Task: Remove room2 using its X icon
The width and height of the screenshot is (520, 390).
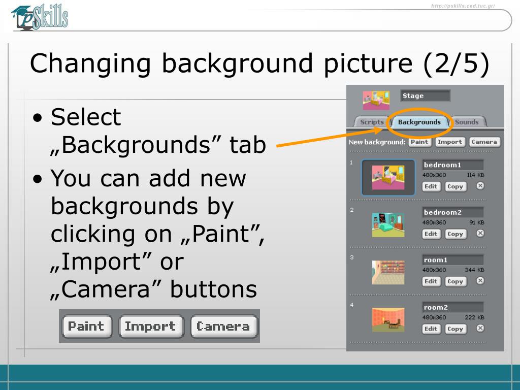Action: (x=480, y=328)
